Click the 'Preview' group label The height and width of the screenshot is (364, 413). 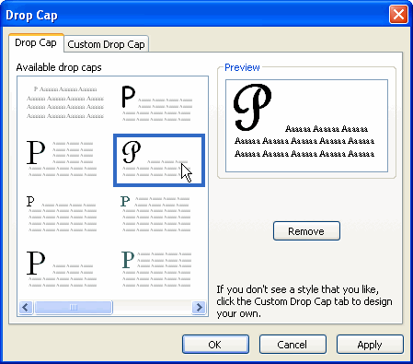[242, 67]
